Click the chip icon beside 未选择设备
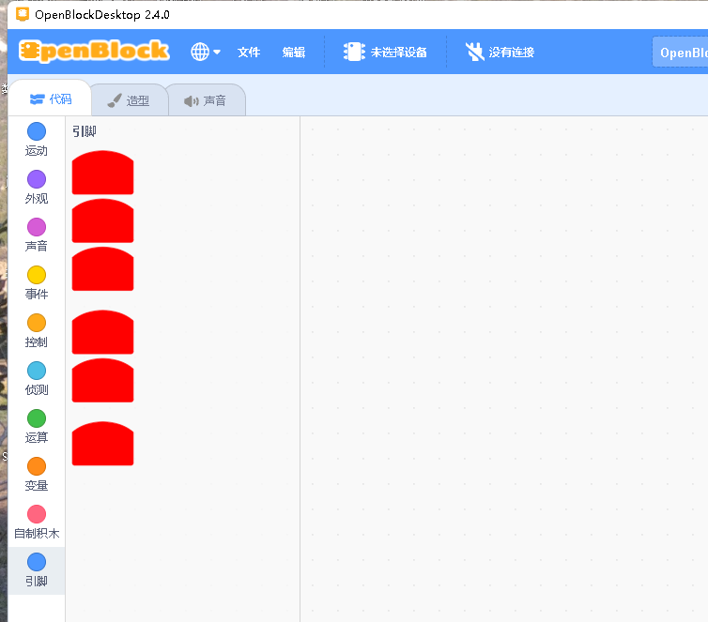The width and height of the screenshot is (708, 622). [354, 52]
